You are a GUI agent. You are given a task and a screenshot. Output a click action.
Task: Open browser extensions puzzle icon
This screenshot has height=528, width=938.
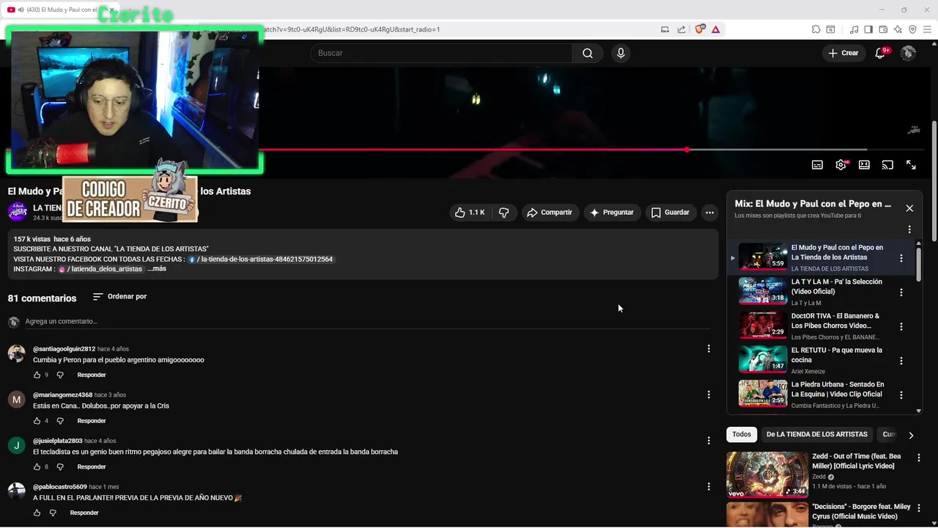tap(816, 29)
